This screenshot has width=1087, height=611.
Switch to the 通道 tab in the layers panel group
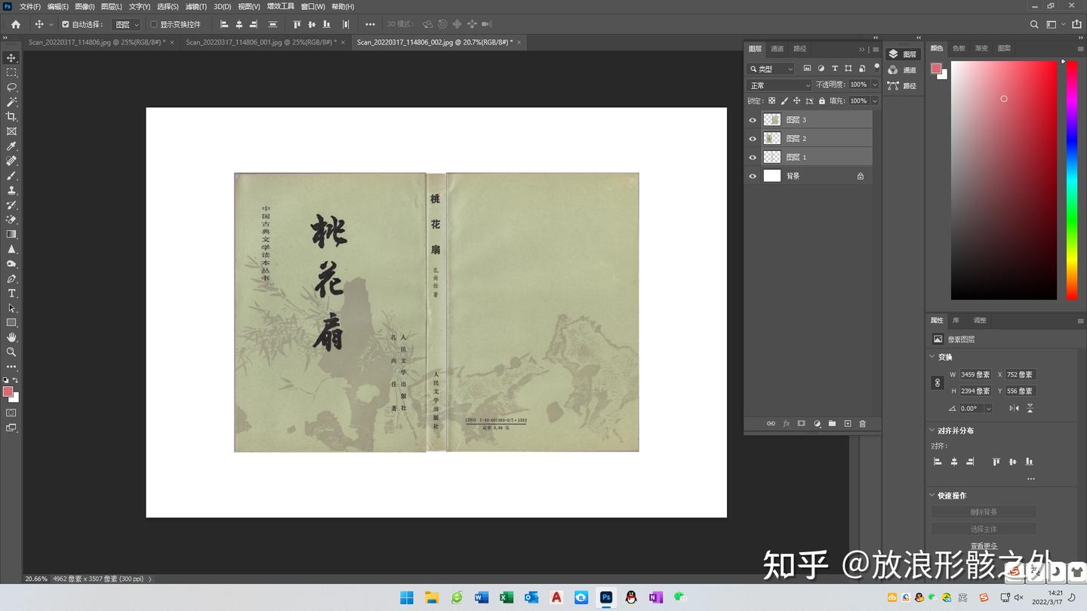coord(777,49)
